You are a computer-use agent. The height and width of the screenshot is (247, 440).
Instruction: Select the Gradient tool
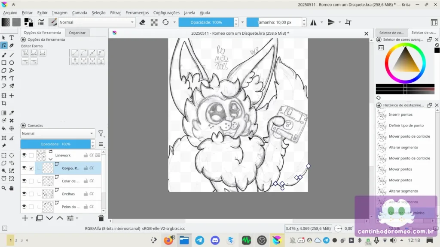(4, 113)
